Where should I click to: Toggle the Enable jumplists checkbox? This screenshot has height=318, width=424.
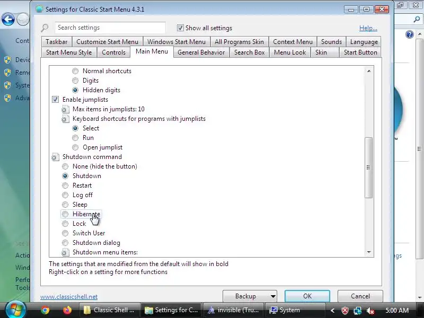pyautogui.click(x=55, y=100)
